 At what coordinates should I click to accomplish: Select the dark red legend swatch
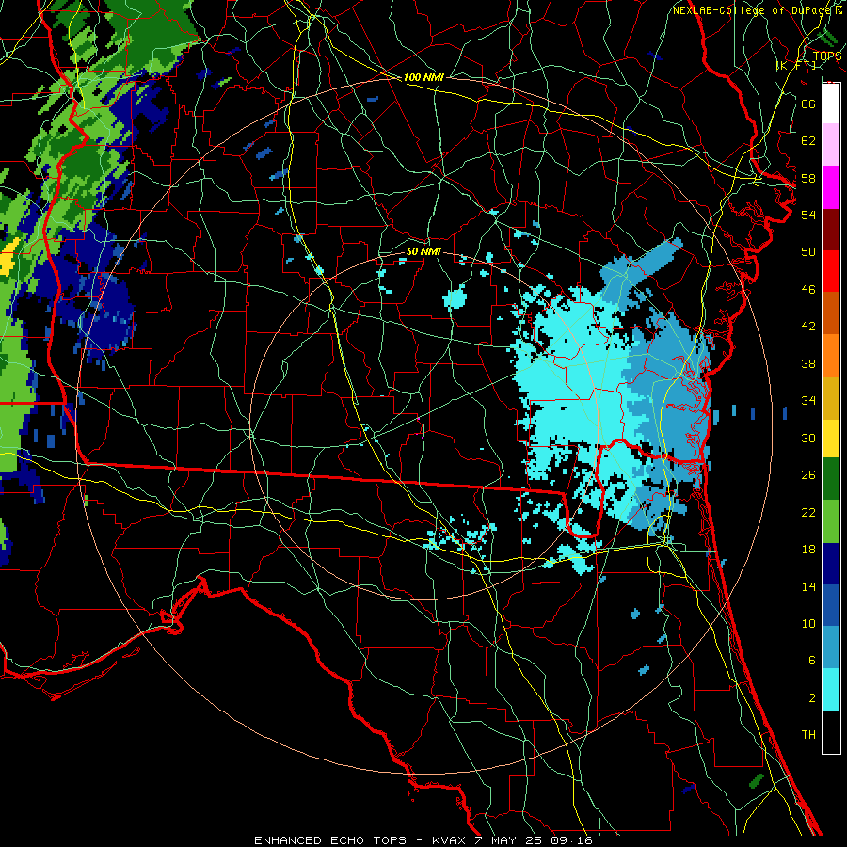pyautogui.click(x=831, y=229)
